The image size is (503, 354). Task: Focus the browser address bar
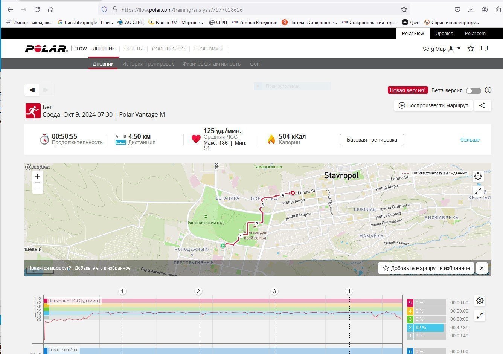click(x=254, y=9)
